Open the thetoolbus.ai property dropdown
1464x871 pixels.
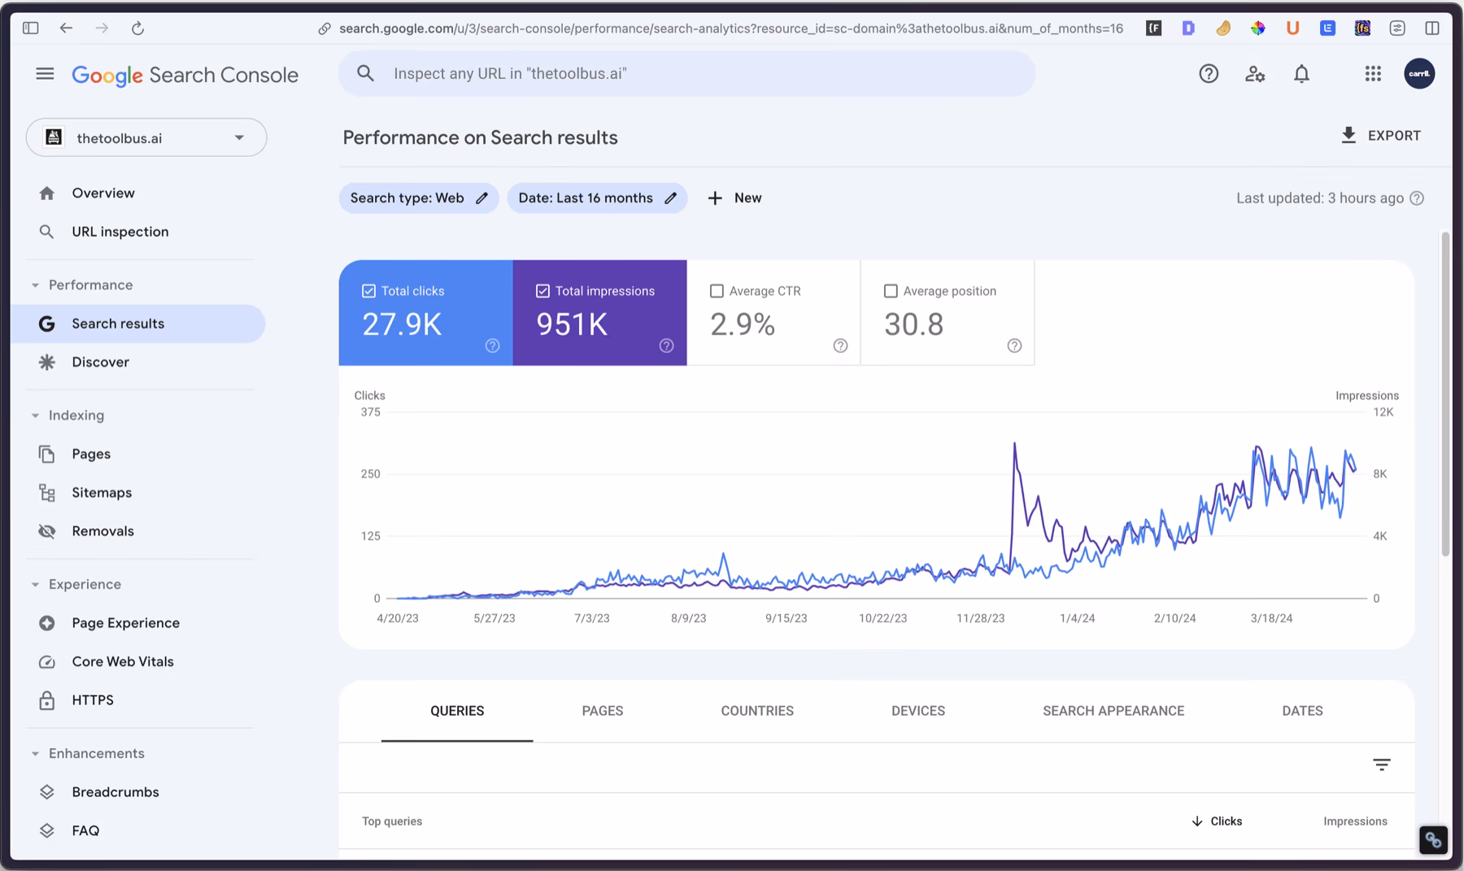pos(146,137)
